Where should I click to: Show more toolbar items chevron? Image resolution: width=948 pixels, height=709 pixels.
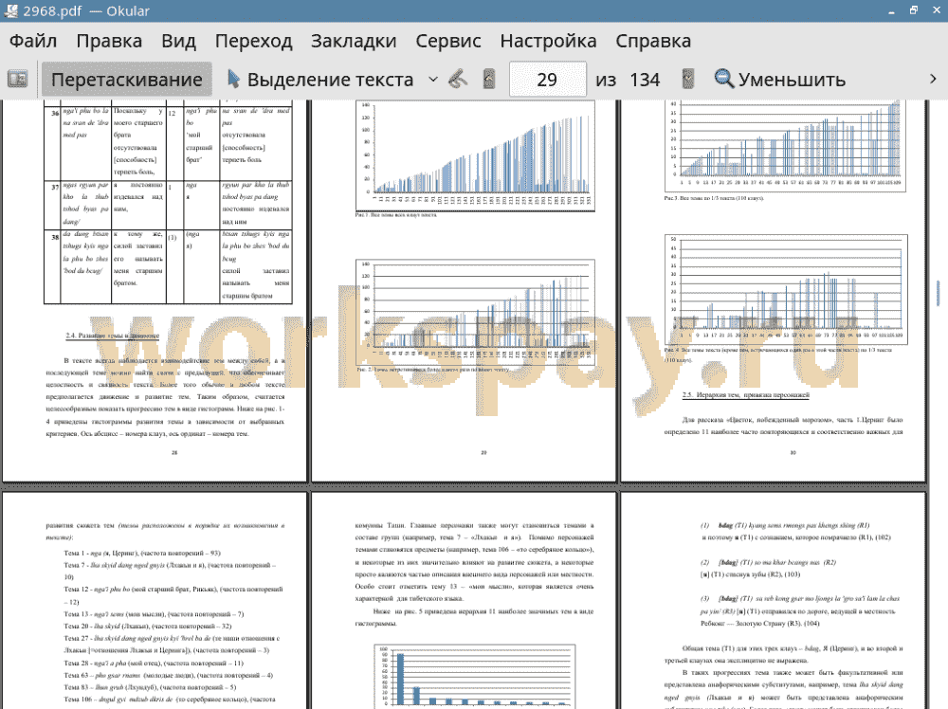(x=933, y=80)
